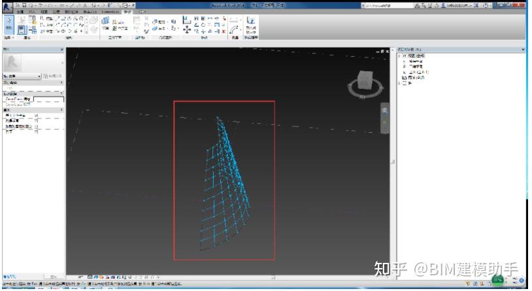Click the Paste clipboard icon
Image resolution: width=532 pixels, height=291 pixels.
coord(137,20)
